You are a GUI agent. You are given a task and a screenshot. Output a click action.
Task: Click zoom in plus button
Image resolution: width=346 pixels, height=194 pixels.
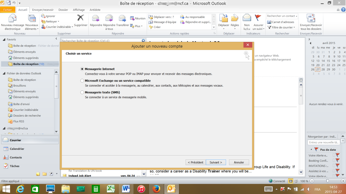coord(343,181)
